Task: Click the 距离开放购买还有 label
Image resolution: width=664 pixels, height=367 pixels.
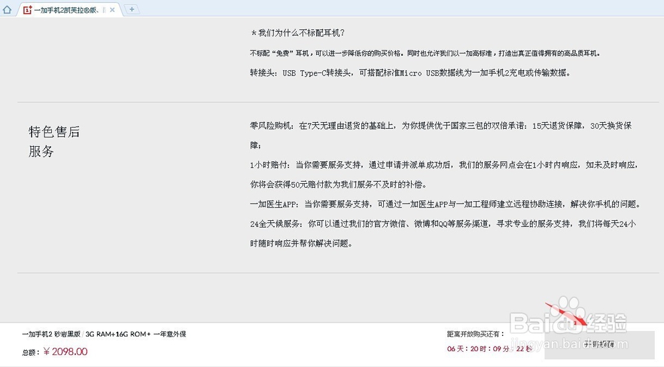Action: pos(475,334)
